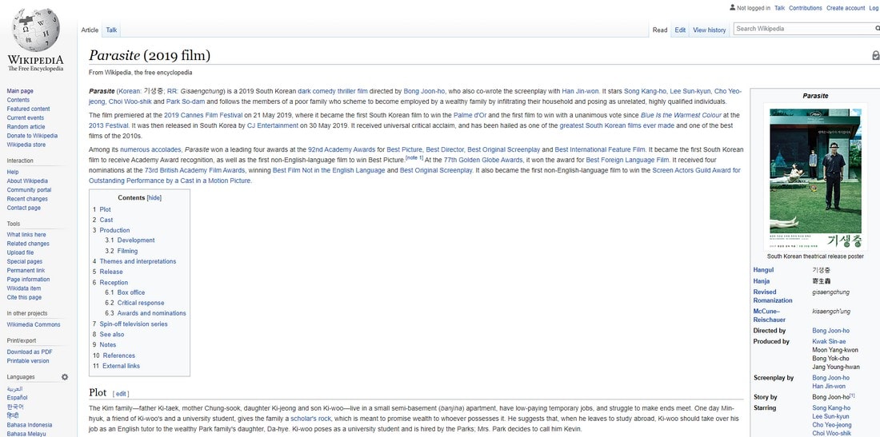Open Printable version link
Screen dimensions: 880x437
click(28, 361)
